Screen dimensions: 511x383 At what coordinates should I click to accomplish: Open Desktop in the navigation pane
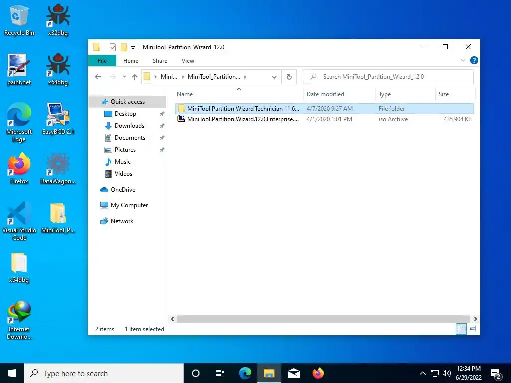[125, 114]
